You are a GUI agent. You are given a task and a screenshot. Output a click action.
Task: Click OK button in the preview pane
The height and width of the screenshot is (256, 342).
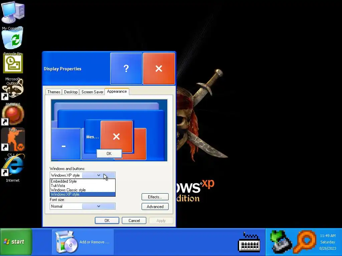point(109,153)
